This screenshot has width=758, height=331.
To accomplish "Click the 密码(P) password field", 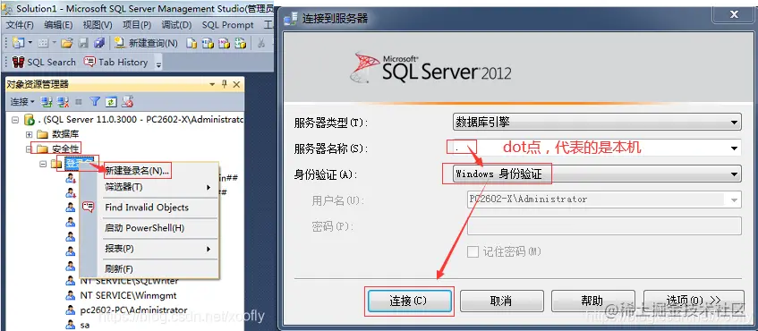I will coord(604,225).
